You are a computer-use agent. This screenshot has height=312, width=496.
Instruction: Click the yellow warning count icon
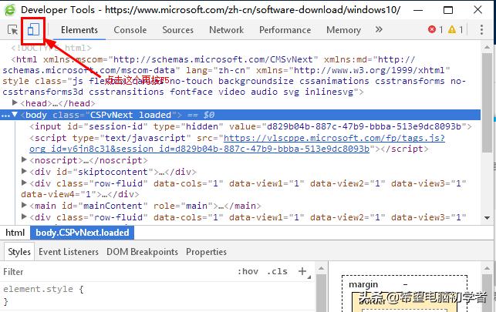452,30
